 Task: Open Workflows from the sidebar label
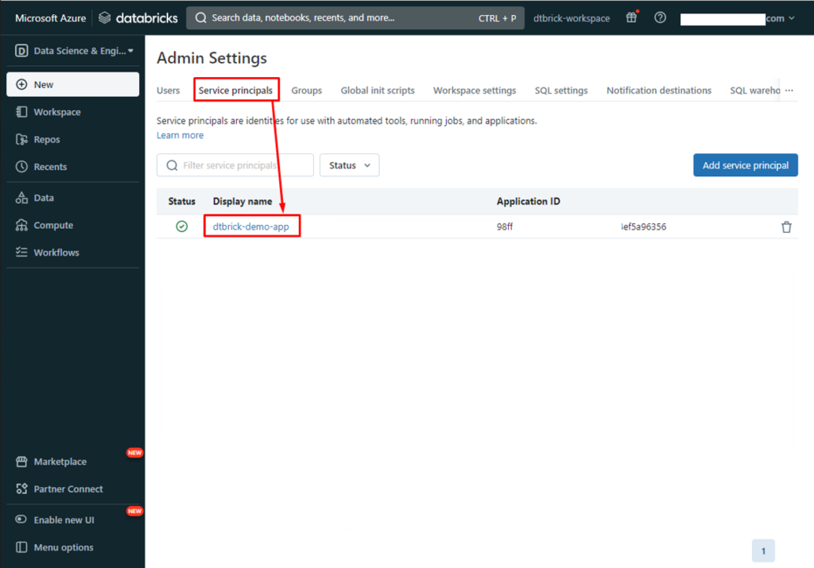tap(56, 252)
